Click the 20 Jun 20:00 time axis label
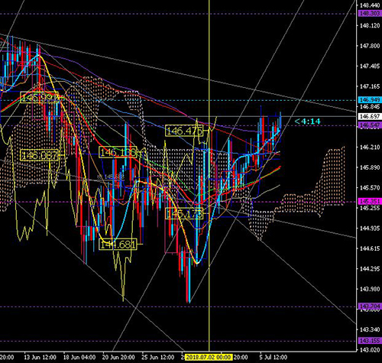 tap(118, 357)
